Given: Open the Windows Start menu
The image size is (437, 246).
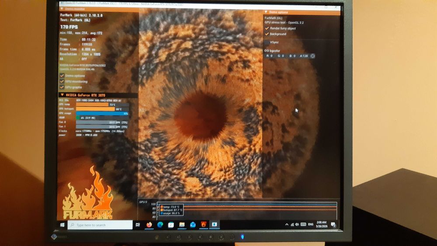Looking at the screenshot, I should [62, 225].
